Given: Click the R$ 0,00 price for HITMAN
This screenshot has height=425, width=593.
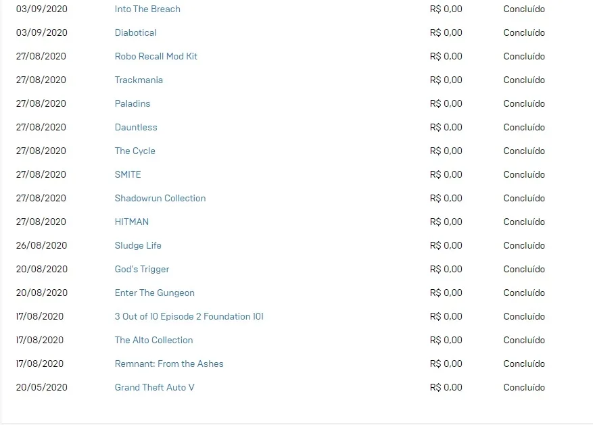Looking at the screenshot, I should tap(446, 222).
